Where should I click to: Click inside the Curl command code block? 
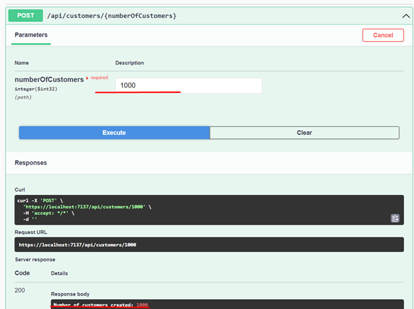199,210
